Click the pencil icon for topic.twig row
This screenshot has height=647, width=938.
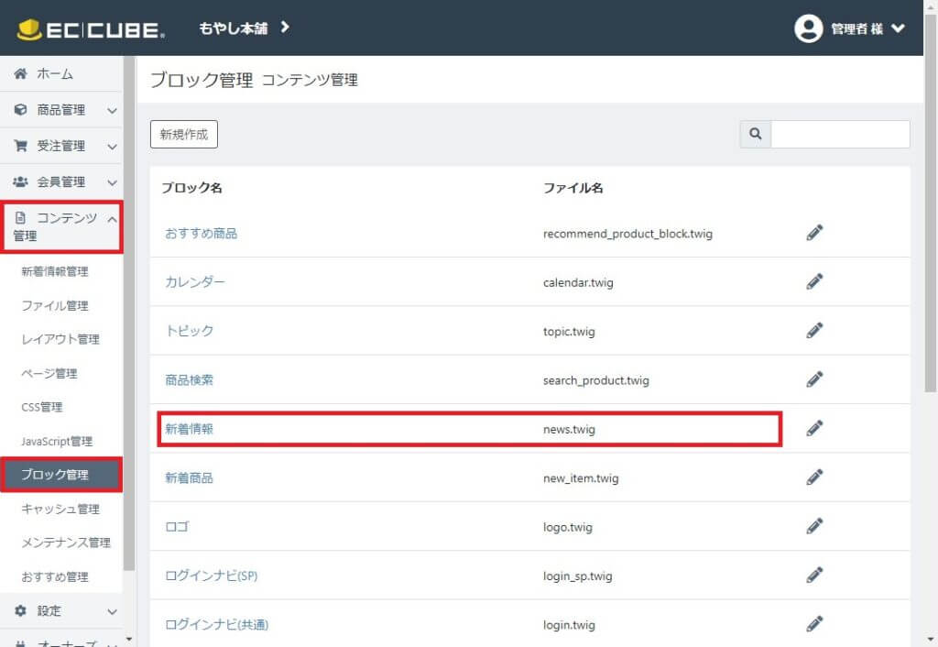pos(814,330)
